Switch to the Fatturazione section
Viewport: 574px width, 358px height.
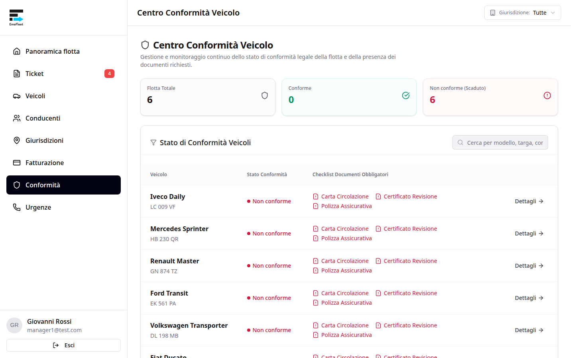pyautogui.click(x=63, y=163)
